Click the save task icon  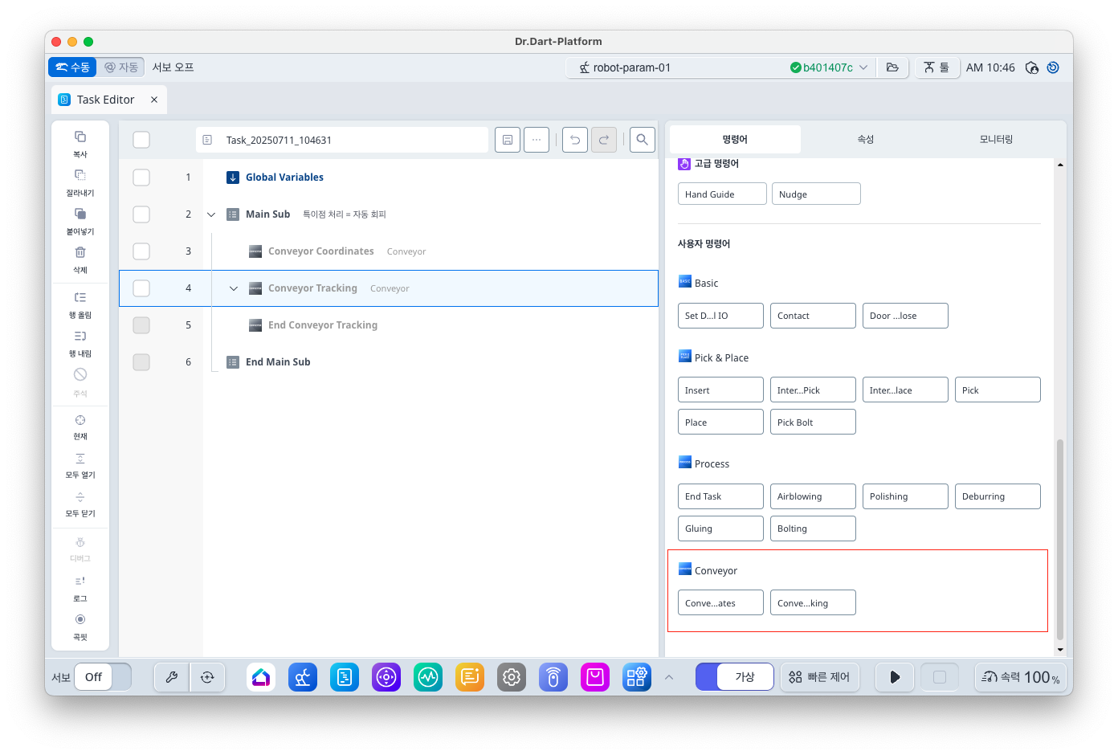[507, 140]
